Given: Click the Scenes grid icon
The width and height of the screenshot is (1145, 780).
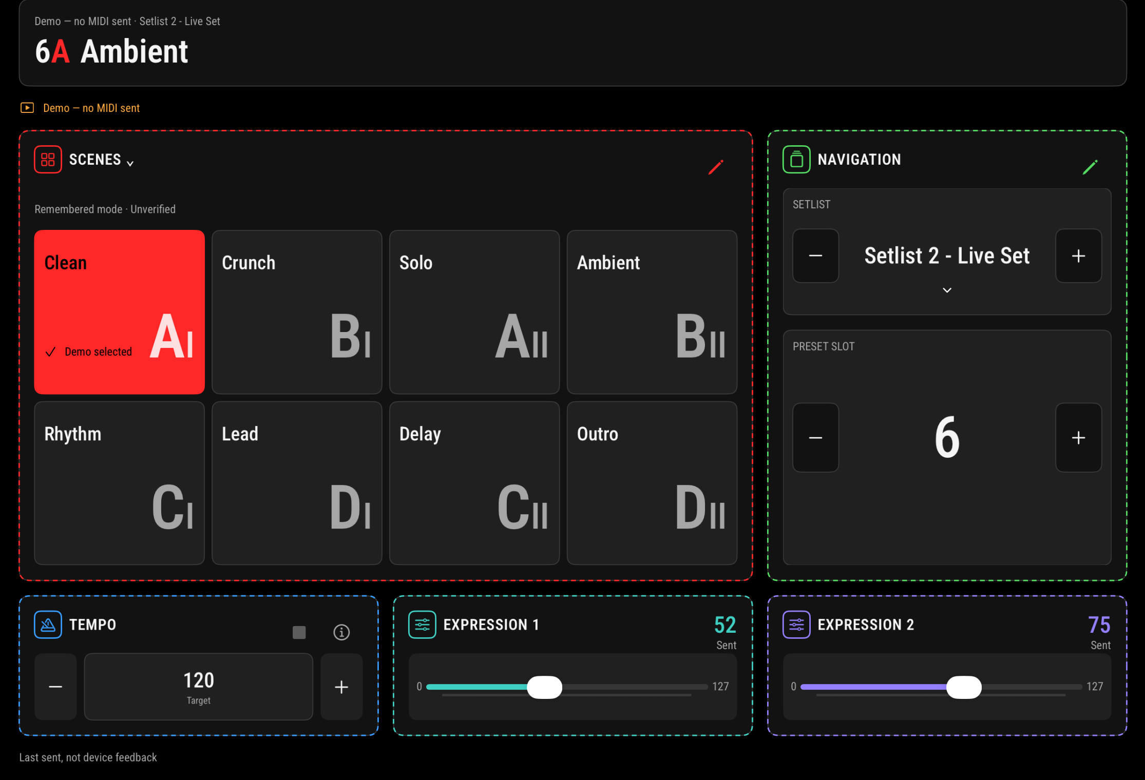Looking at the screenshot, I should [x=48, y=160].
